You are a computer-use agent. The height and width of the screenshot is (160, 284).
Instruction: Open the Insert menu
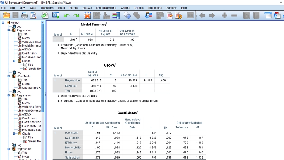coord(62,8)
